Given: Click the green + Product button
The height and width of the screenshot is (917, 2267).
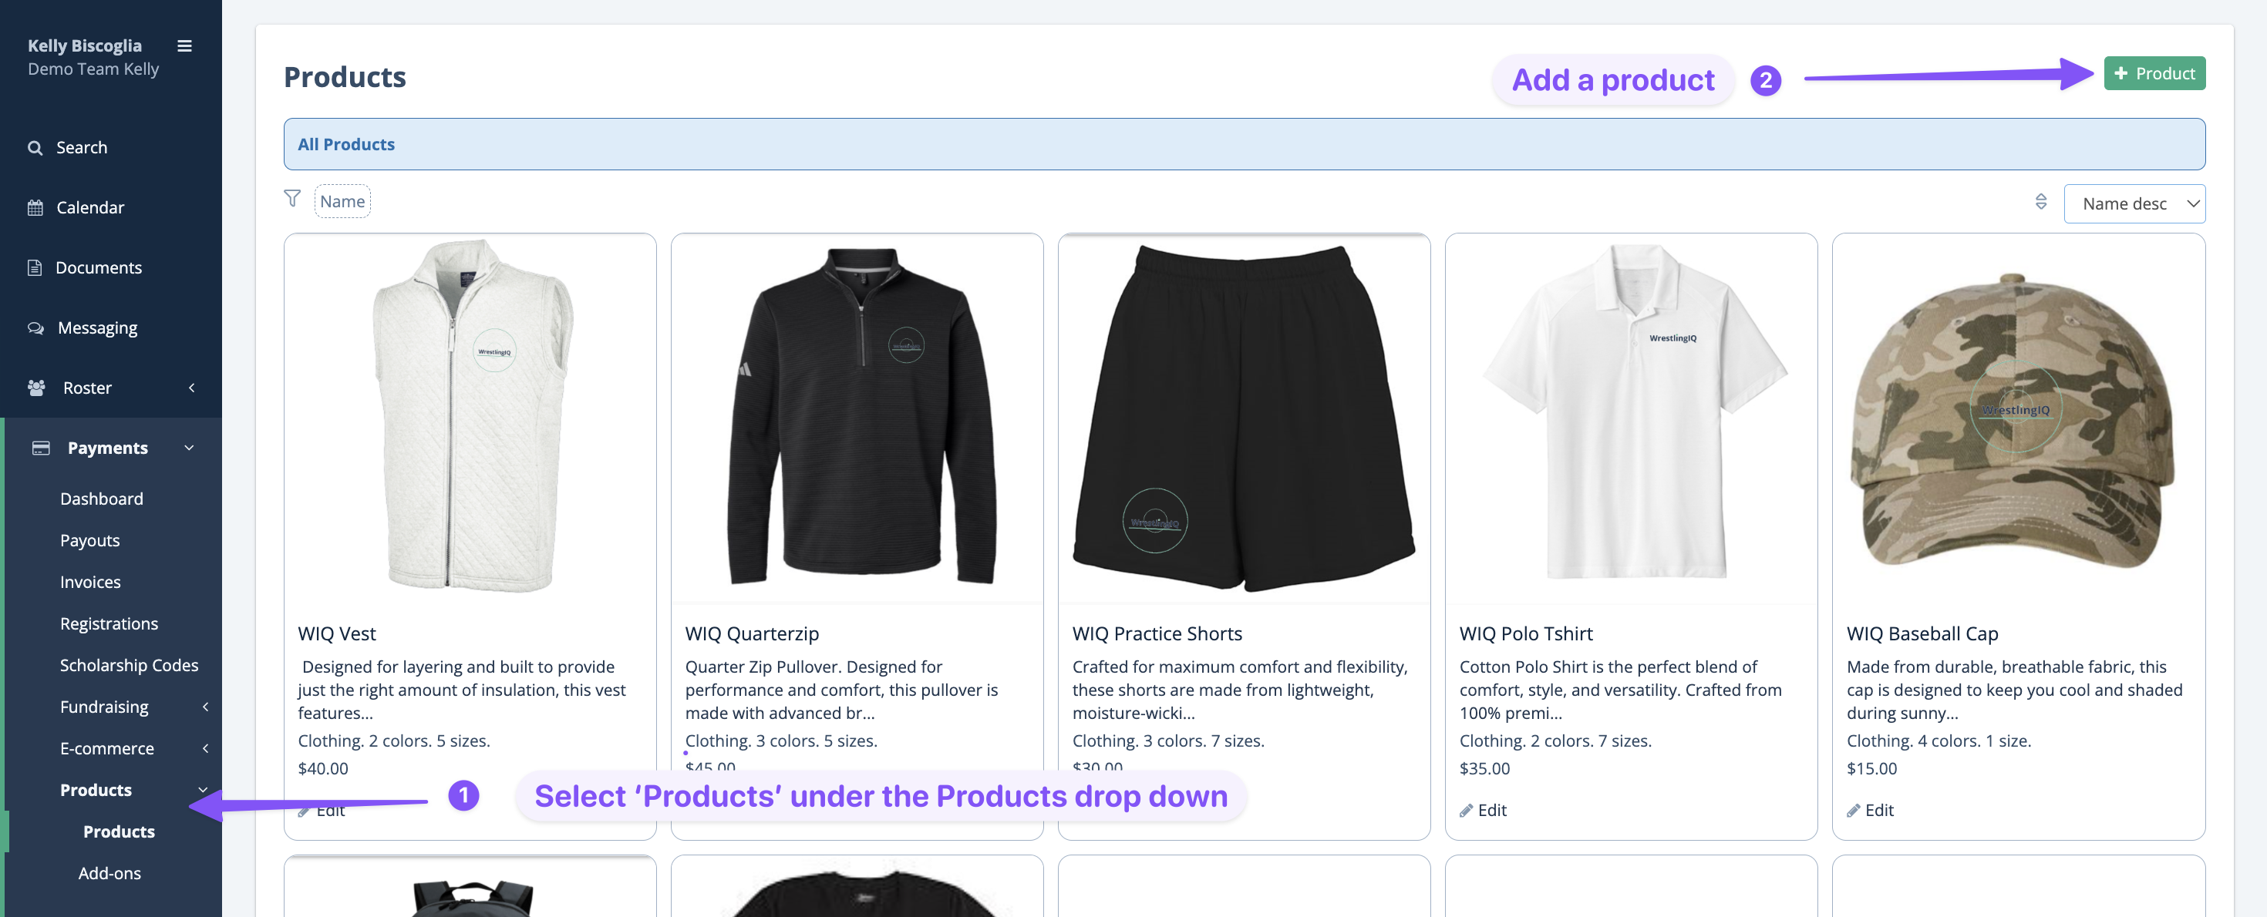Looking at the screenshot, I should (2154, 73).
